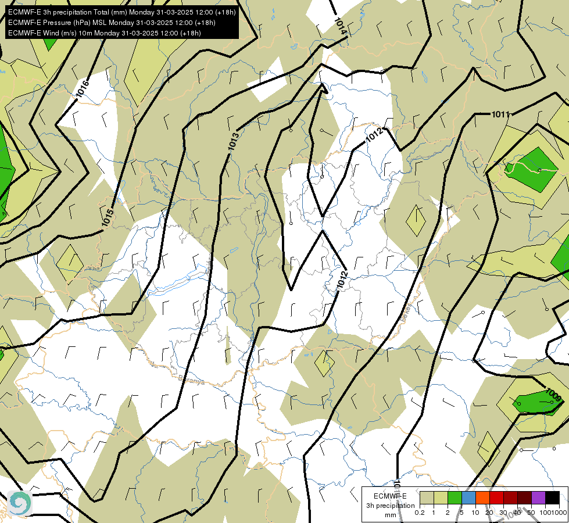
Task: Click the '3h precipitation' legend label
Action: [x=390, y=506]
